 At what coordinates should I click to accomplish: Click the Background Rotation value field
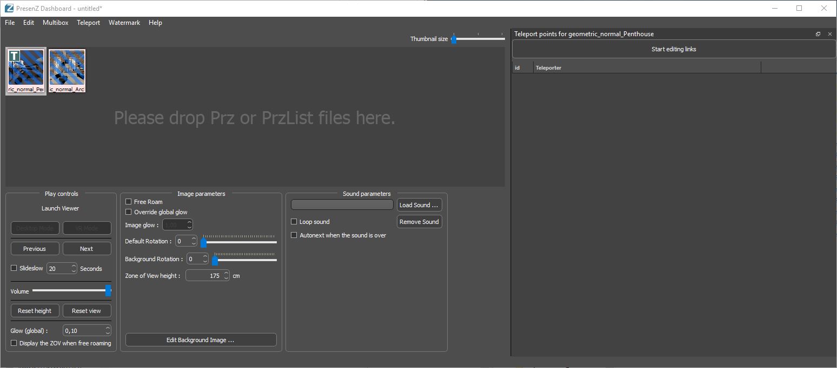point(197,259)
